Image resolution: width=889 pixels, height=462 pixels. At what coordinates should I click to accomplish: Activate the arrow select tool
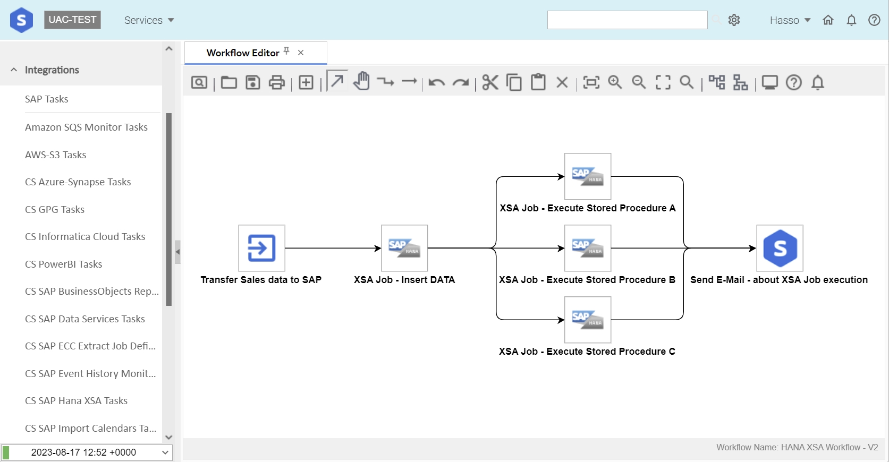pyautogui.click(x=337, y=81)
